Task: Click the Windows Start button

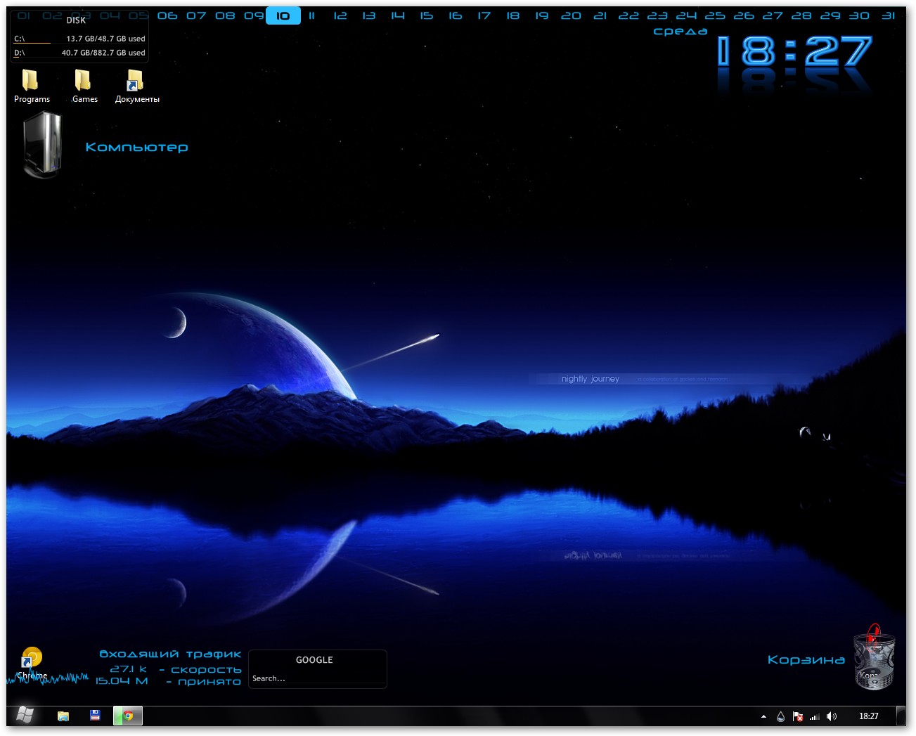Action: (x=25, y=716)
